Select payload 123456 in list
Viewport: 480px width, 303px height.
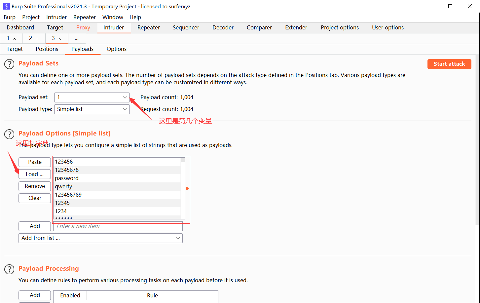click(x=117, y=162)
